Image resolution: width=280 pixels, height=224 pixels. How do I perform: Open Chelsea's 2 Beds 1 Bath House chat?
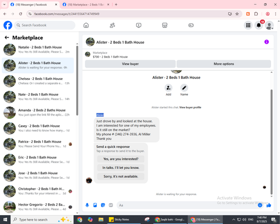point(38,81)
